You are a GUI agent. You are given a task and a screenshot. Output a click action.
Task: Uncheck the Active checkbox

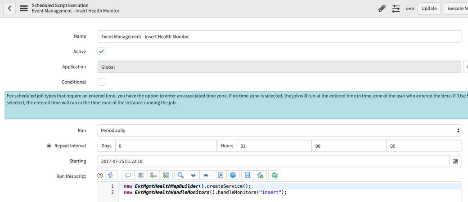102,52
